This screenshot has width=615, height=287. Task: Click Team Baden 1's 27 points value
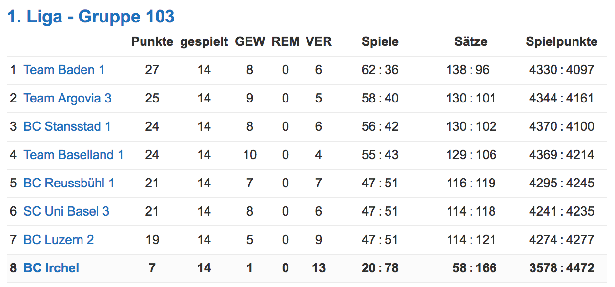coord(152,70)
